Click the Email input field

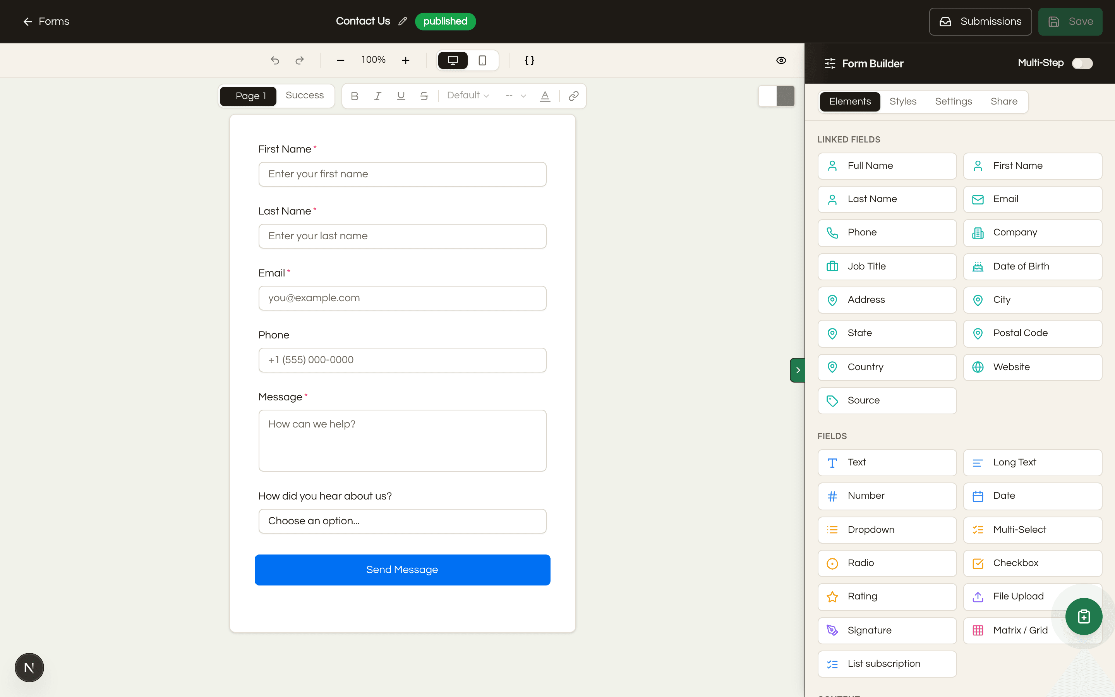tap(402, 298)
